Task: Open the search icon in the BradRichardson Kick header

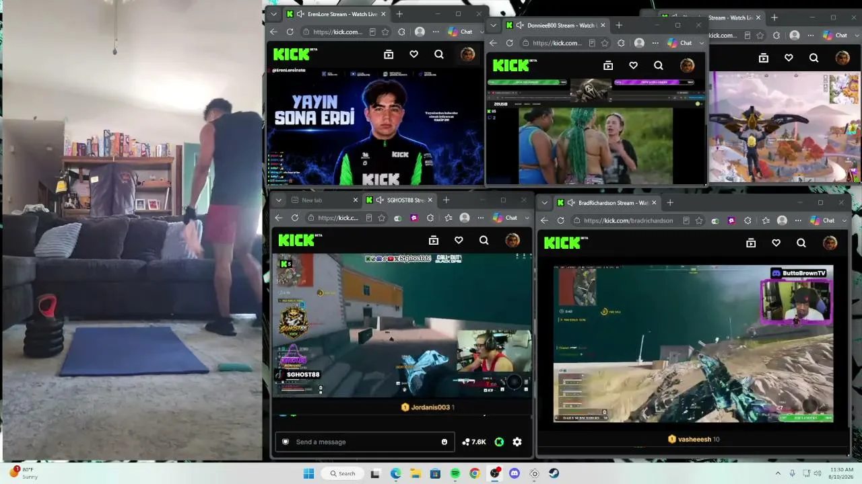Action: [801, 243]
